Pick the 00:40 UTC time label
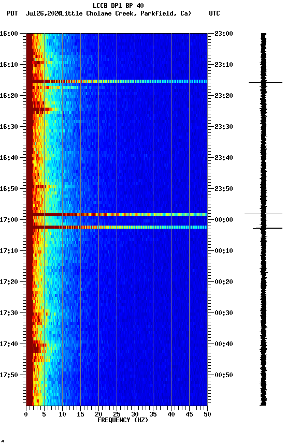Screen dimensions: 286x447 click(x=224, y=344)
